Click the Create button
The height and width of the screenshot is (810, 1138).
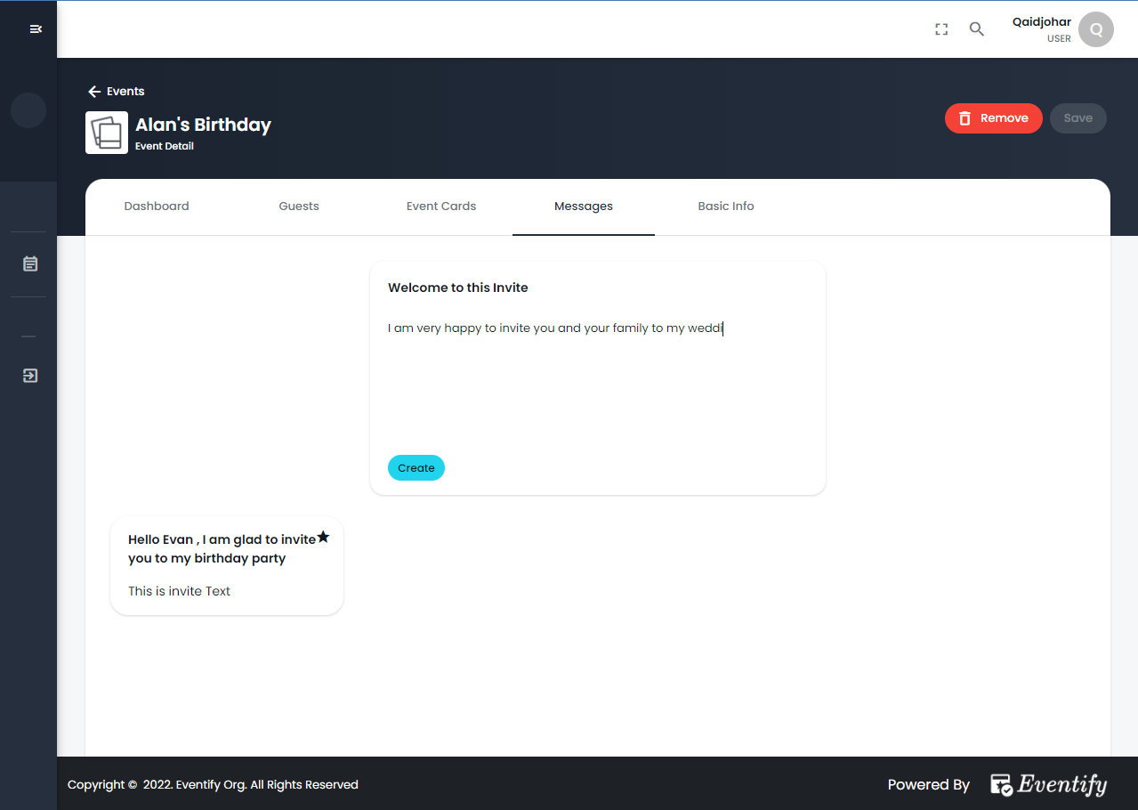click(416, 467)
